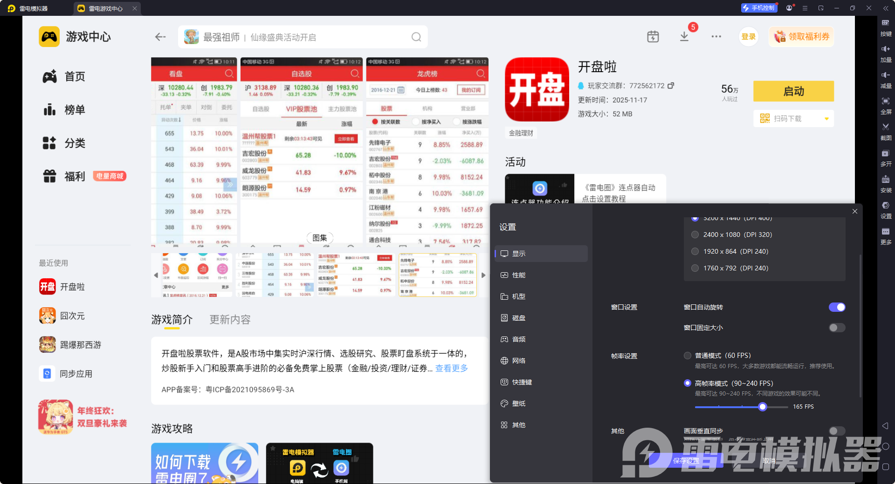Open the 性能 settings section

pyautogui.click(x=541, y=275)
